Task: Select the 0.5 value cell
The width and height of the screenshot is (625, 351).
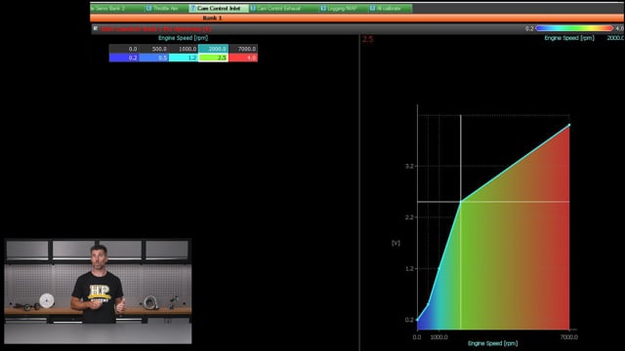Action: [154, 58]
